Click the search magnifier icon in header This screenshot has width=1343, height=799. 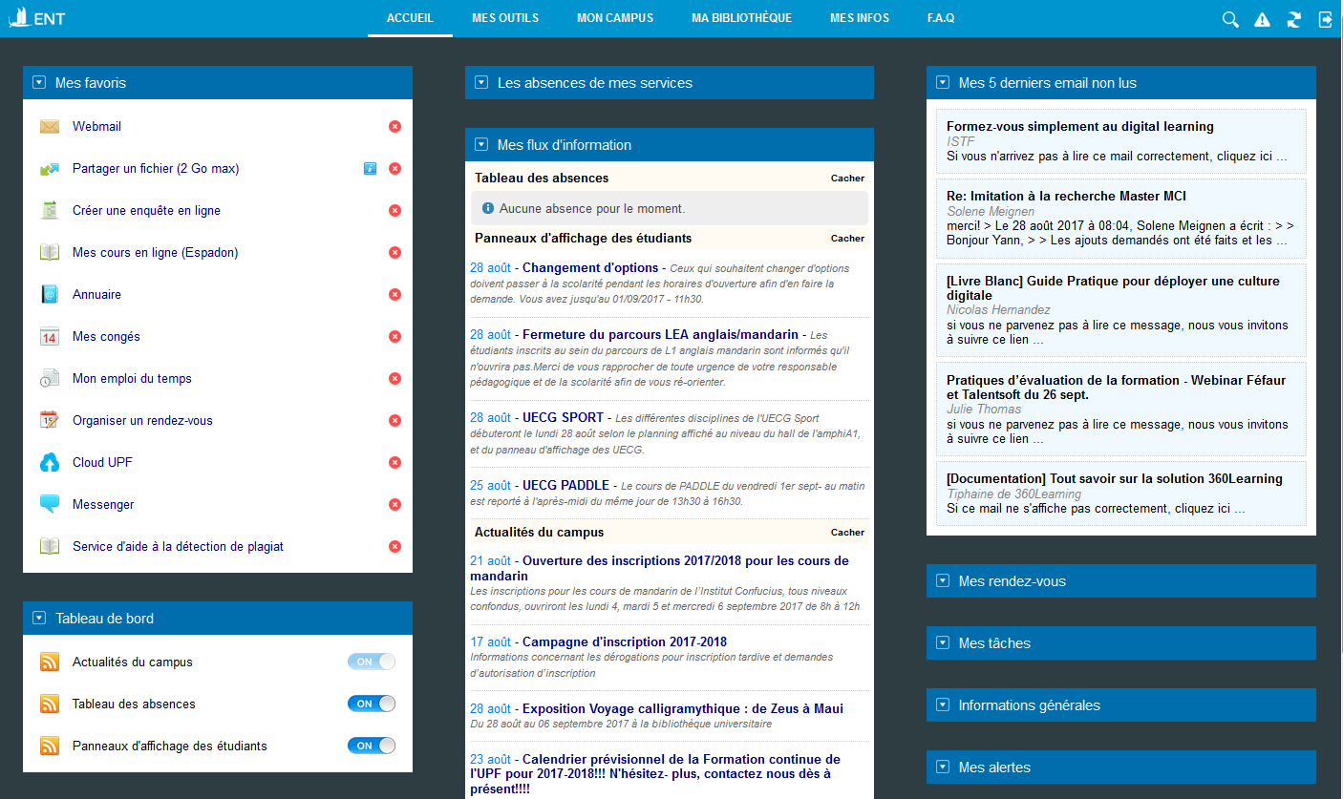click(1230, 19)
